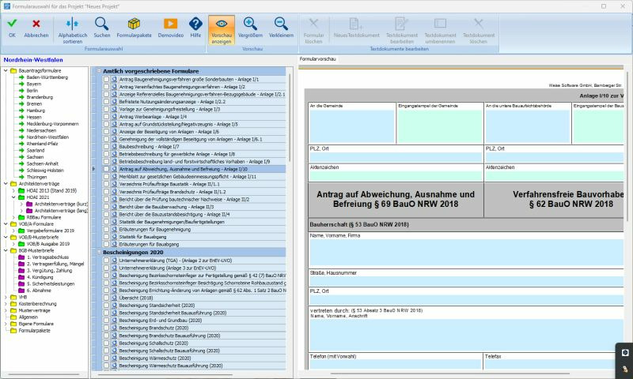Select Hessen in the tree
Image resolution: width=633 pixels, height=379 pixels.
point(34,117)
